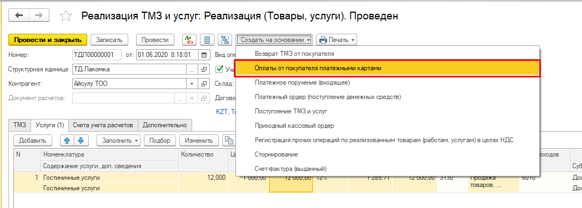Show Дт/Кт accounting entries icon
Image resolution: width=582 pixels, height=208 pixels.
(189, 39)
